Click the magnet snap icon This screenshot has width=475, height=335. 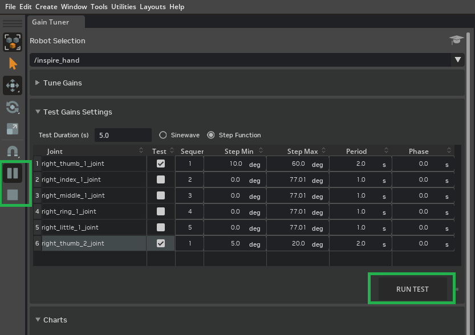[x=13, y=151]
